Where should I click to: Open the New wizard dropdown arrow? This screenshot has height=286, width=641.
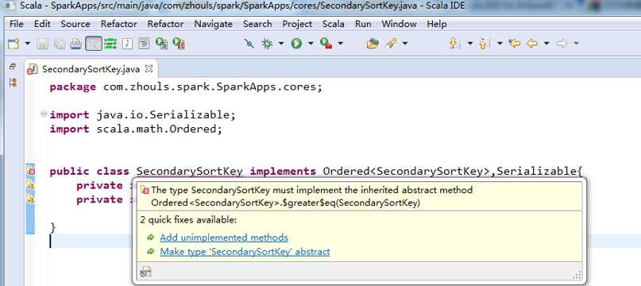tap(28, 44)
